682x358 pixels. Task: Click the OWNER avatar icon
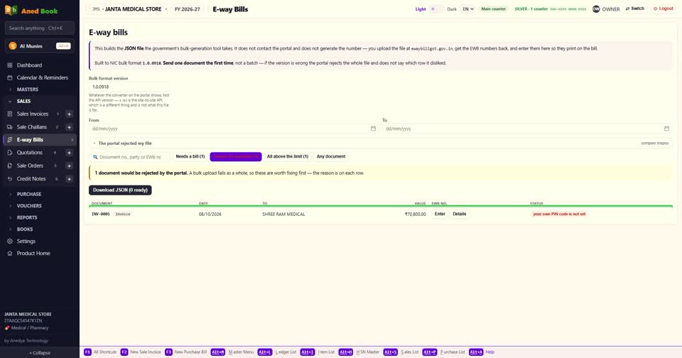coord(596,9)
